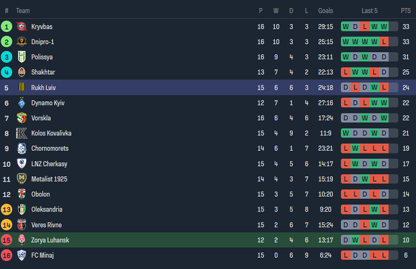Click Dnipro-1's latest loss result badge
Screen dimensions: 416x269
(x=384, y=42)
